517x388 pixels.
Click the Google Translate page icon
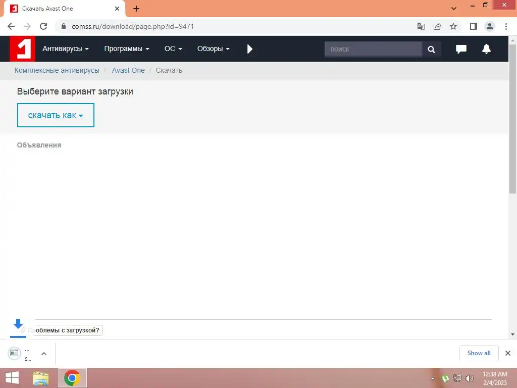point(421,26)
